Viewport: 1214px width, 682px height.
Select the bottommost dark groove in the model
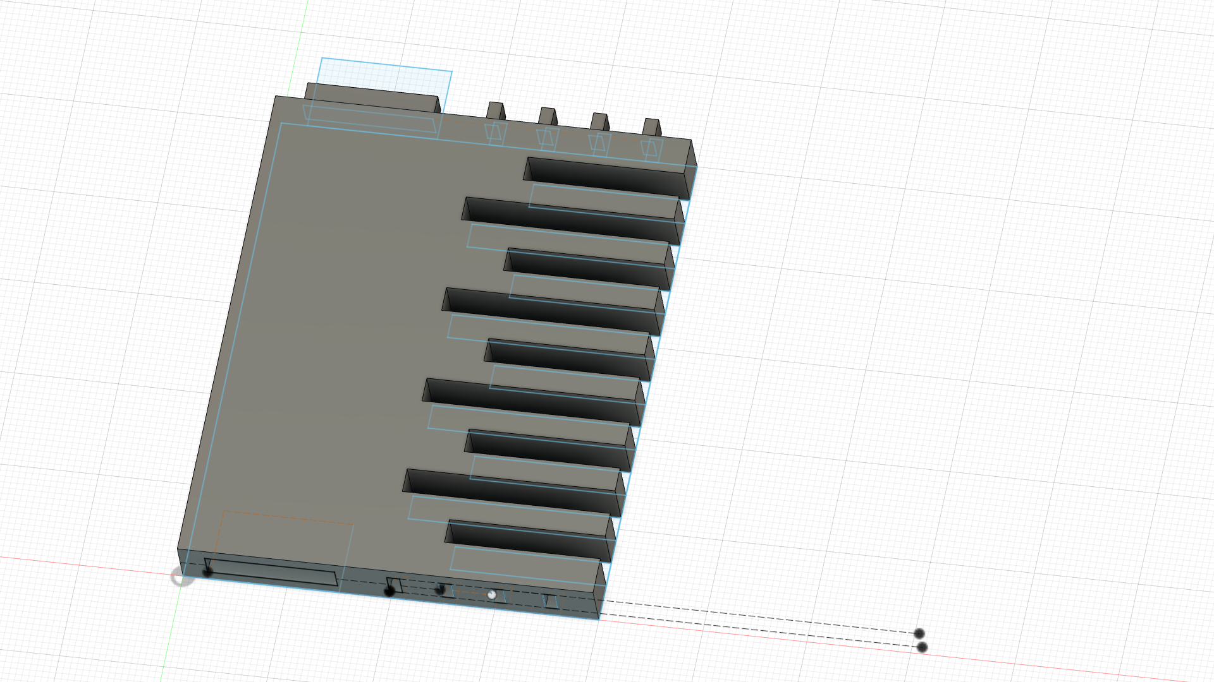coord(529,542)
